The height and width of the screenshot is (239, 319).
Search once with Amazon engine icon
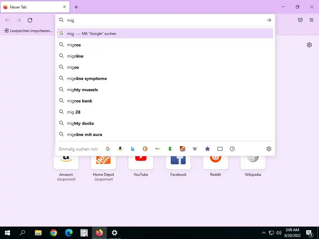point(120,149)
